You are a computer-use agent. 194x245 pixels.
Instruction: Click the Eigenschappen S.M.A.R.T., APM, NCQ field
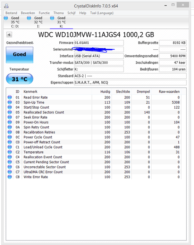click(130, 82)
